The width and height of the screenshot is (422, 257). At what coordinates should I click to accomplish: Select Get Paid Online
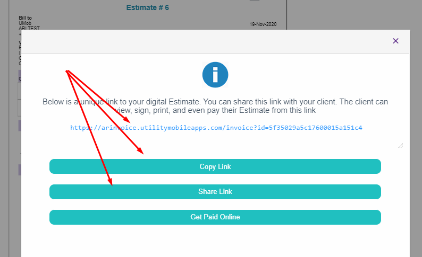tap(215, 217)
